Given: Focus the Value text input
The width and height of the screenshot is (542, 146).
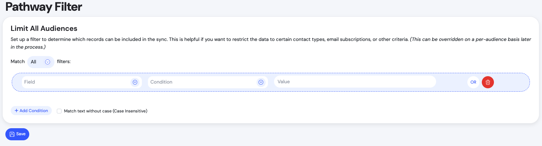Looking at the screenshot, I should [355, 82].
